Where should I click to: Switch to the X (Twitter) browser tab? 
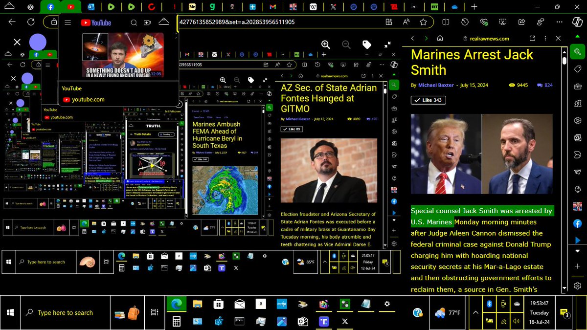tap(333, 7)
